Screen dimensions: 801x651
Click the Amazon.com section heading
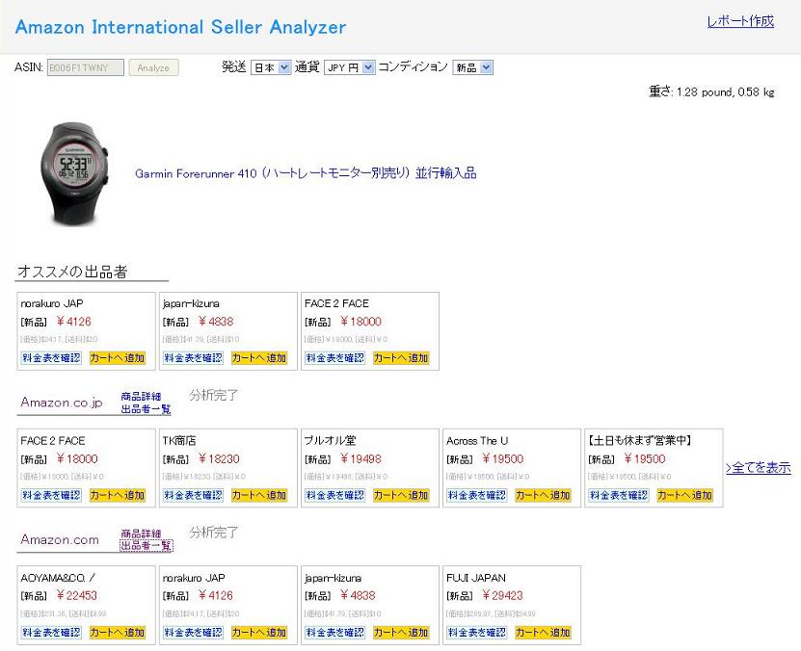pos(60,540)
